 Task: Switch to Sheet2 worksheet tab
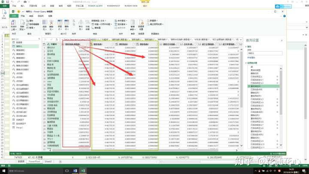pos(48,162)
